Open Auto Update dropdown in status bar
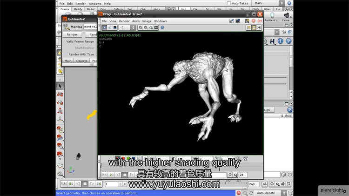349x196 pixels. 271,193
